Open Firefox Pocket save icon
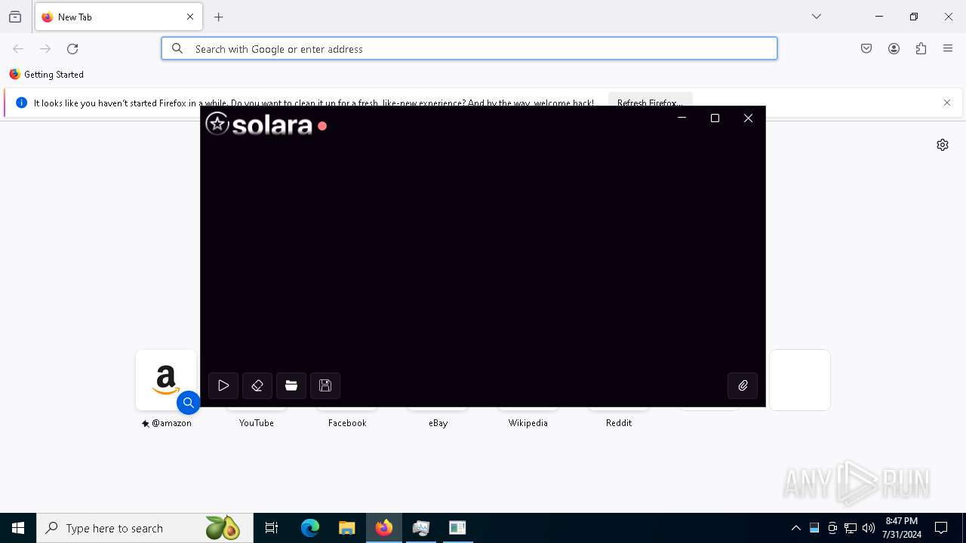Screen dimensions: 966x543 (x=866, y=49)
